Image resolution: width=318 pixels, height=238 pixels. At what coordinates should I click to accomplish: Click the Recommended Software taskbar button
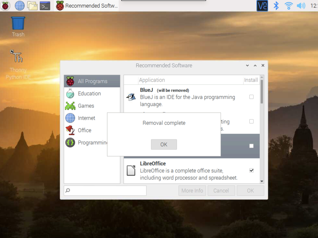coord(87,6)
